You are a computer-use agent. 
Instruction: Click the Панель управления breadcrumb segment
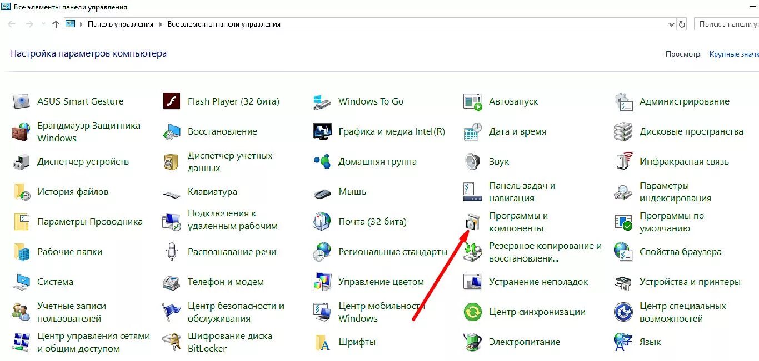tap(119, 24)
